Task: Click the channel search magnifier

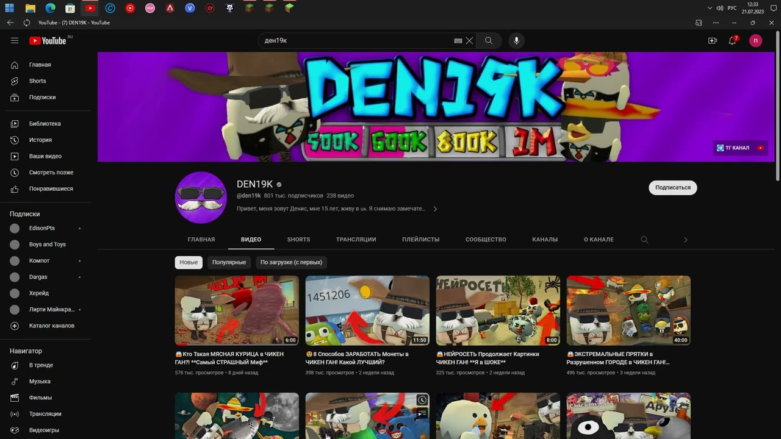Action: point(644,240)
